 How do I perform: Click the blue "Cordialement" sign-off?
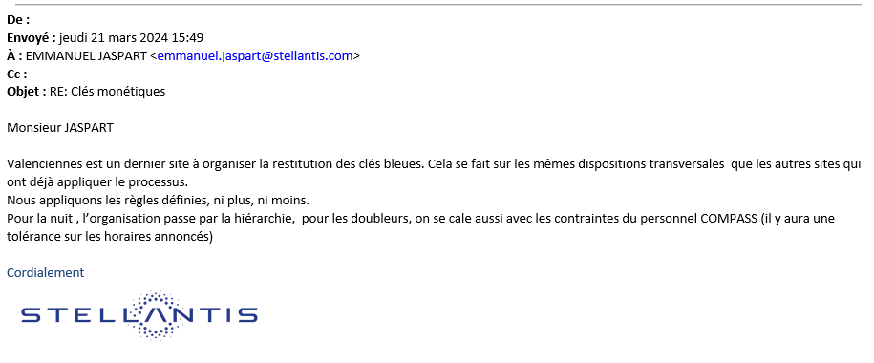coord(45,272)
